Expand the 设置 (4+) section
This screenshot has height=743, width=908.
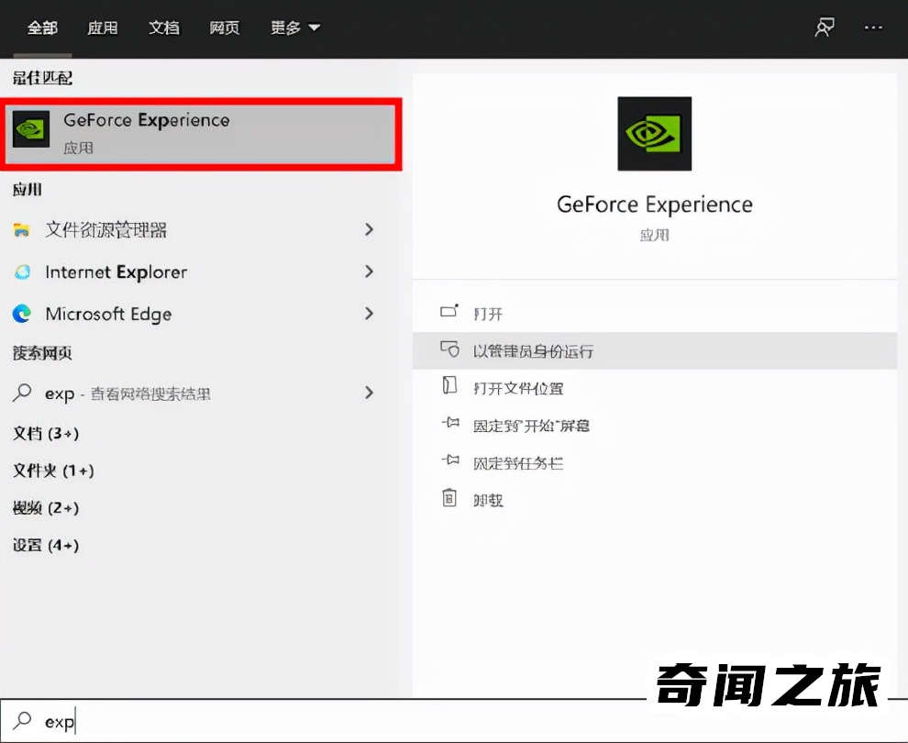click(46, 545)
